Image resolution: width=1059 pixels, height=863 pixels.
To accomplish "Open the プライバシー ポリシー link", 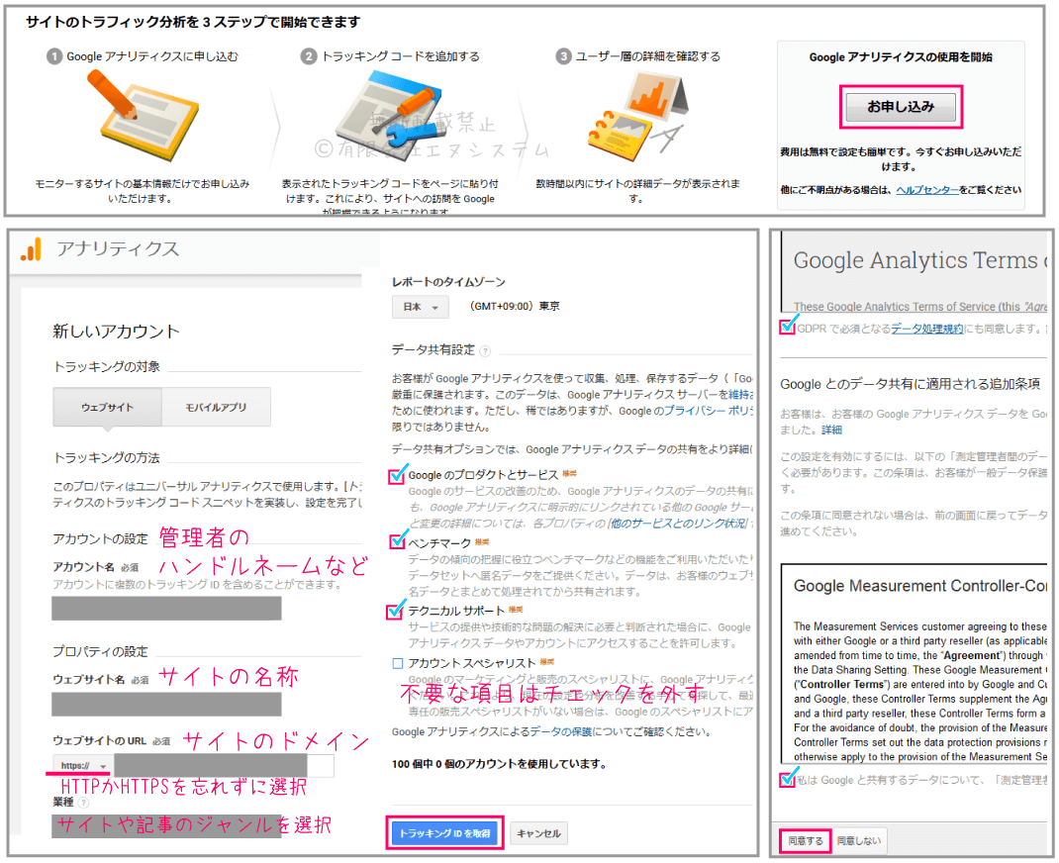I will [x=710, y=411].
